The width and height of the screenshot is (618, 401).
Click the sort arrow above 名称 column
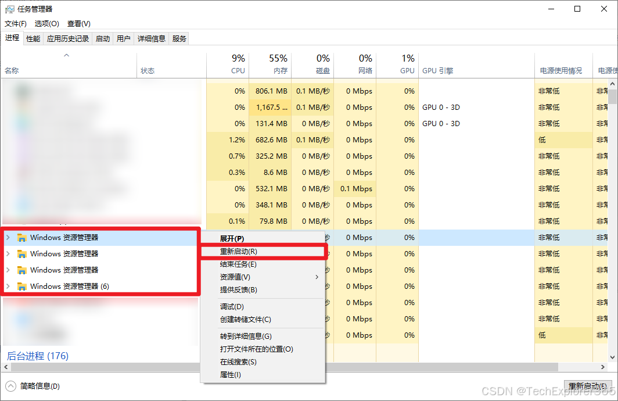point(67,56)
